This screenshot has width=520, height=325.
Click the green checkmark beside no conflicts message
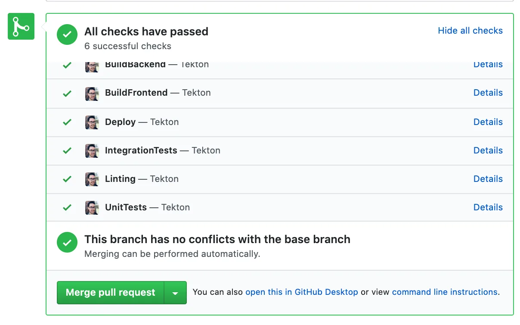67,243
